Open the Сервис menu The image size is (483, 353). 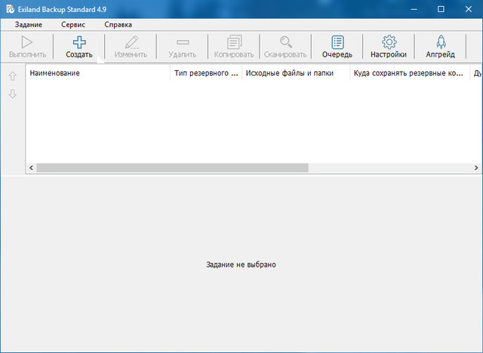(x=73, y=24)
